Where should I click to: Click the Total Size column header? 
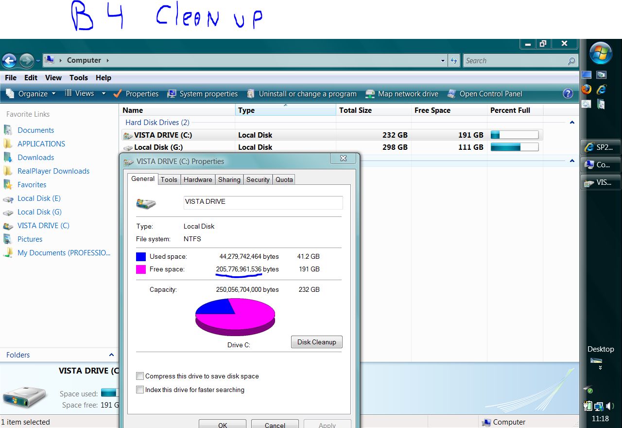(374, 110)
